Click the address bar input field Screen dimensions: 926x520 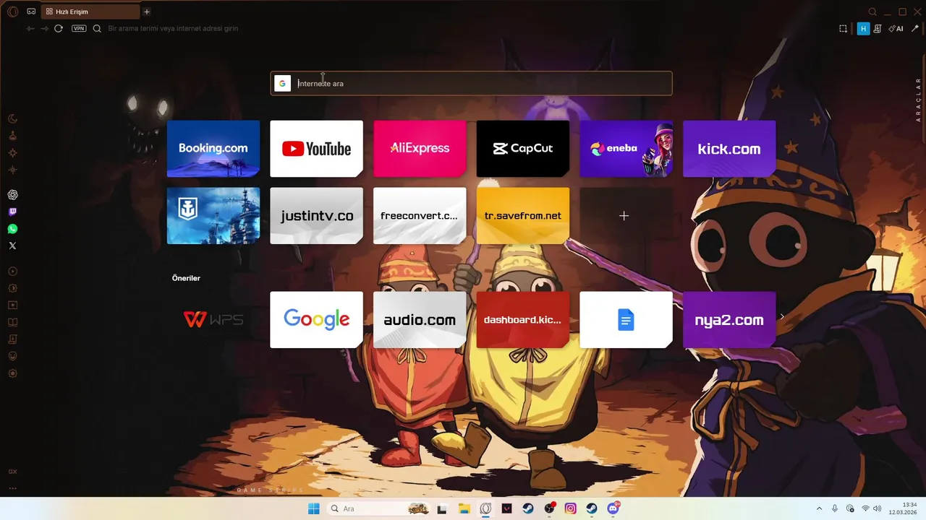pos(463,29)
